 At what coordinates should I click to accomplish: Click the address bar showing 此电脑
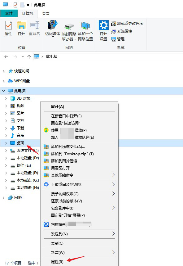[108, 56]
